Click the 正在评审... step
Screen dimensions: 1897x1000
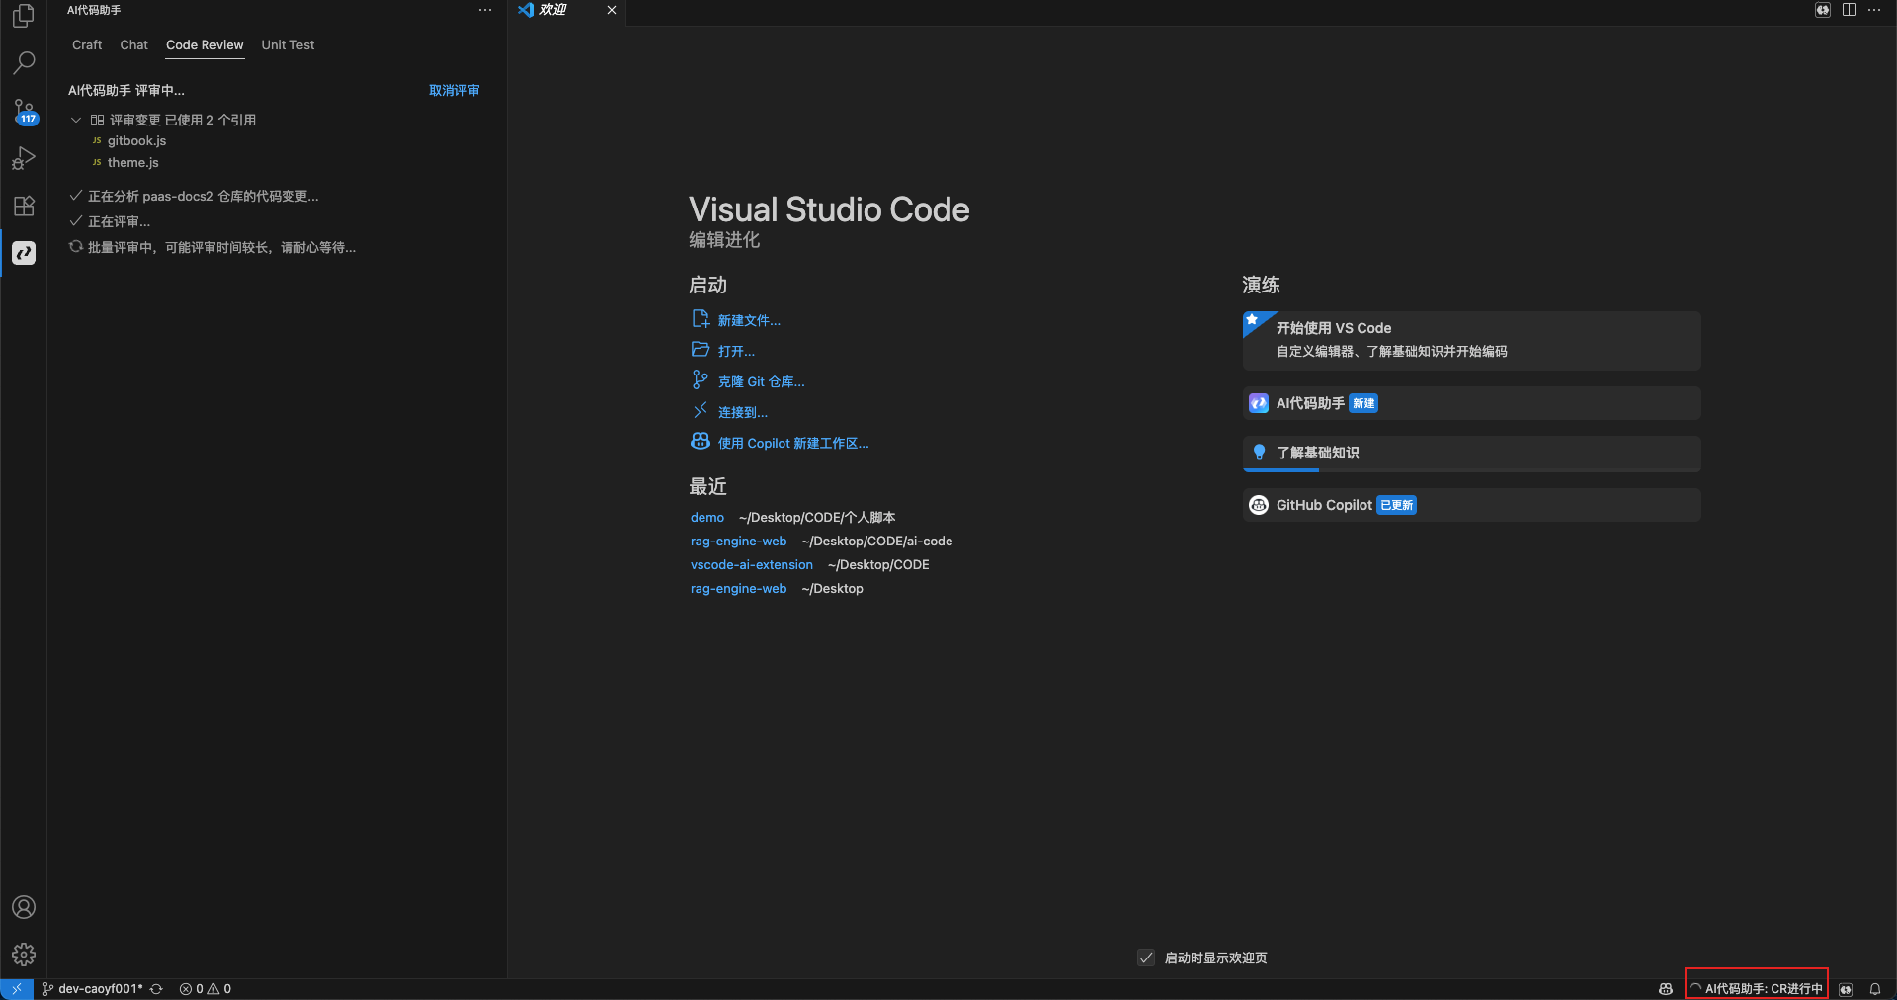click(x=119, y=221)
